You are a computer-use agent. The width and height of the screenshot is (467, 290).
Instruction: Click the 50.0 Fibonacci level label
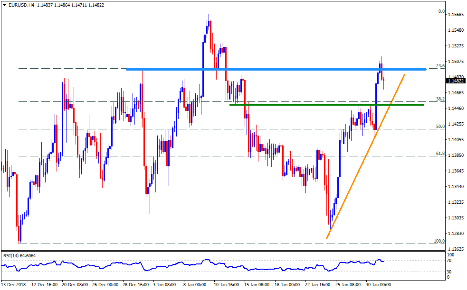pos(439,127)
